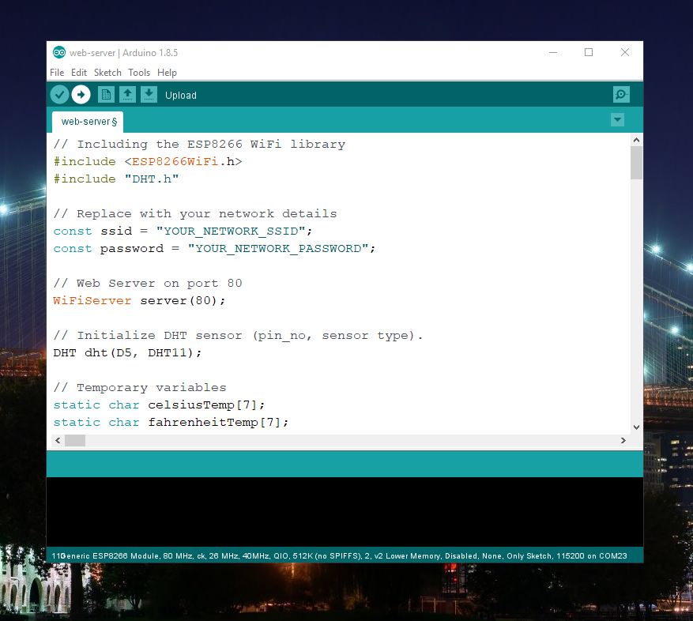693x621 pixels.
Task: Click the vertical scrollbar up arrow
Action: click(636, 140)
